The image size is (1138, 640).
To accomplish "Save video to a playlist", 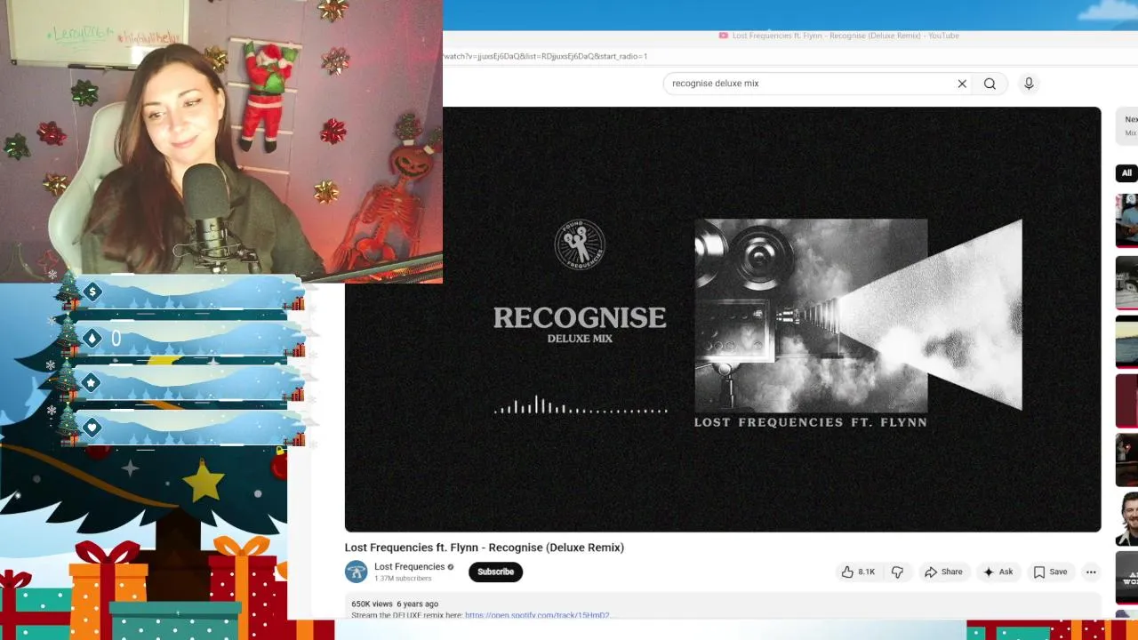I will (1049, 572).
